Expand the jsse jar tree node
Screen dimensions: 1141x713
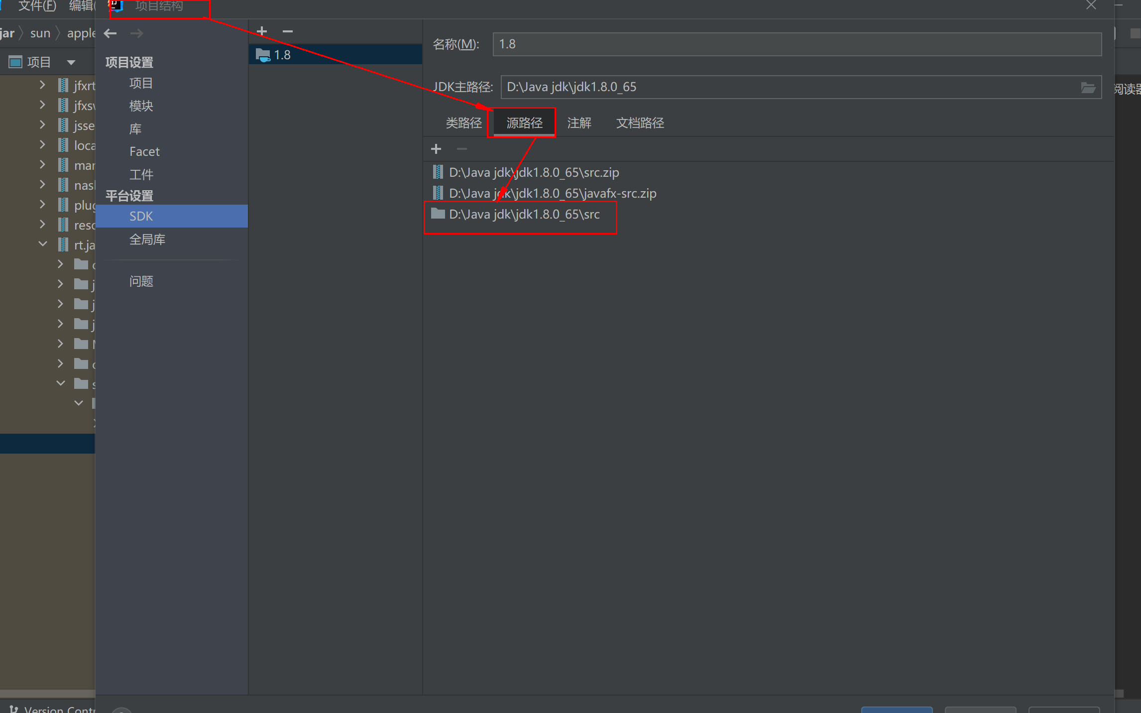click(42, 125)
